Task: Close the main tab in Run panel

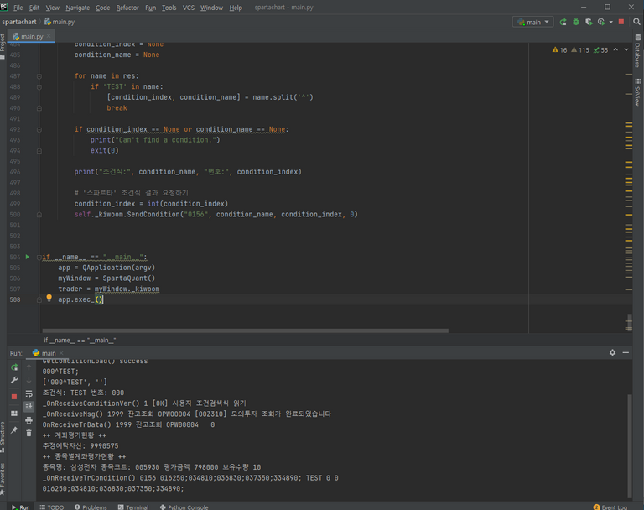Action: click(x=61, y=353)
